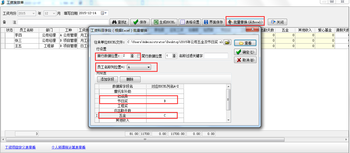This screenshot has height=153, width=350.
Task: Click the 名称过滤关键字 input field
Action: pos(216,56)
